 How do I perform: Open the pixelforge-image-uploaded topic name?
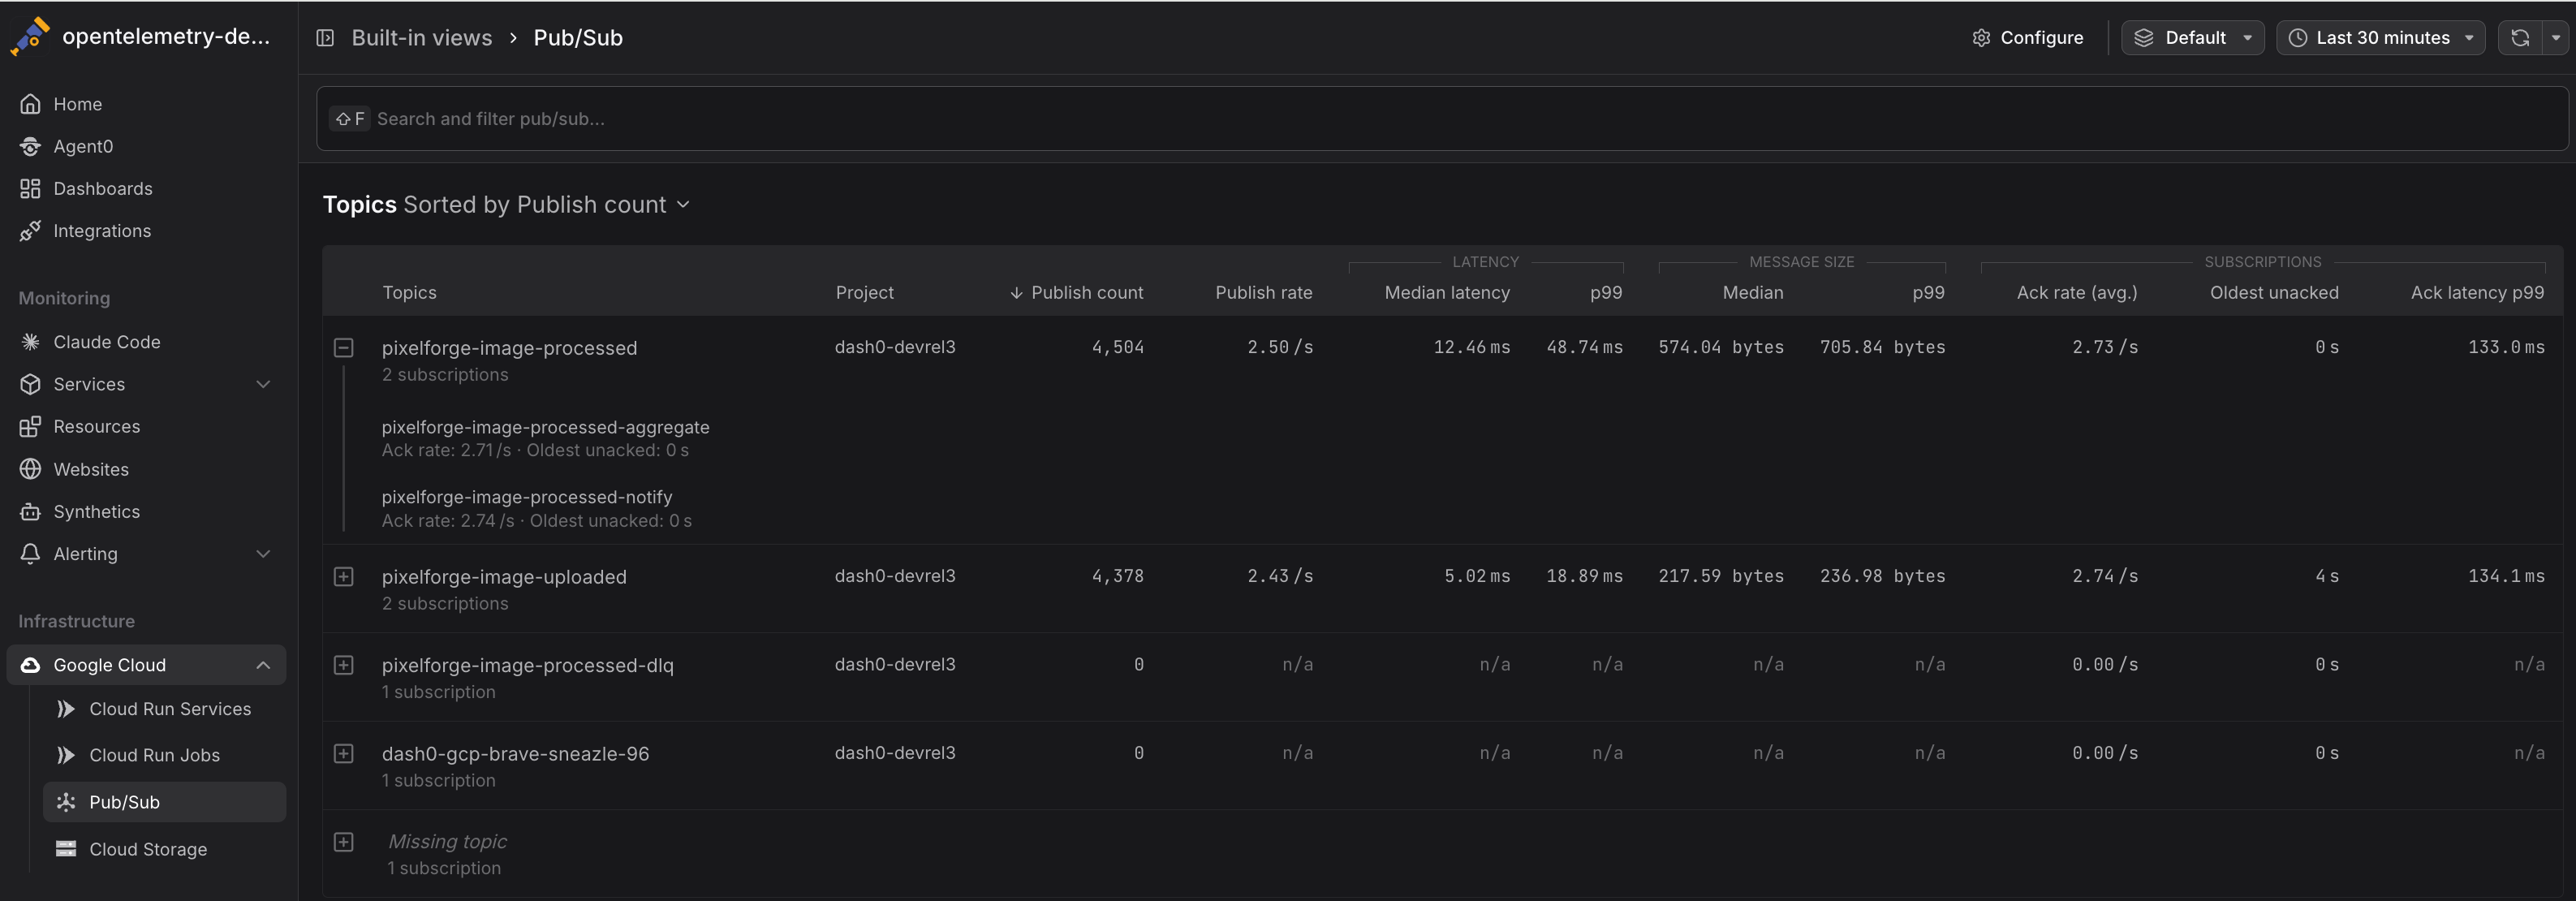point(504,577)
